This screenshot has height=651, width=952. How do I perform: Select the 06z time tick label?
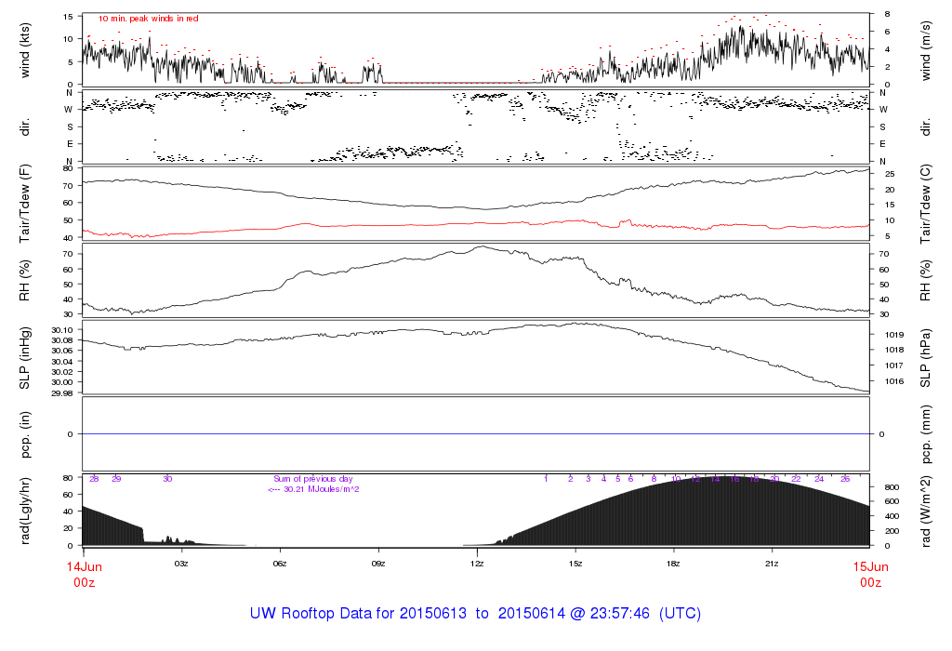280,564
